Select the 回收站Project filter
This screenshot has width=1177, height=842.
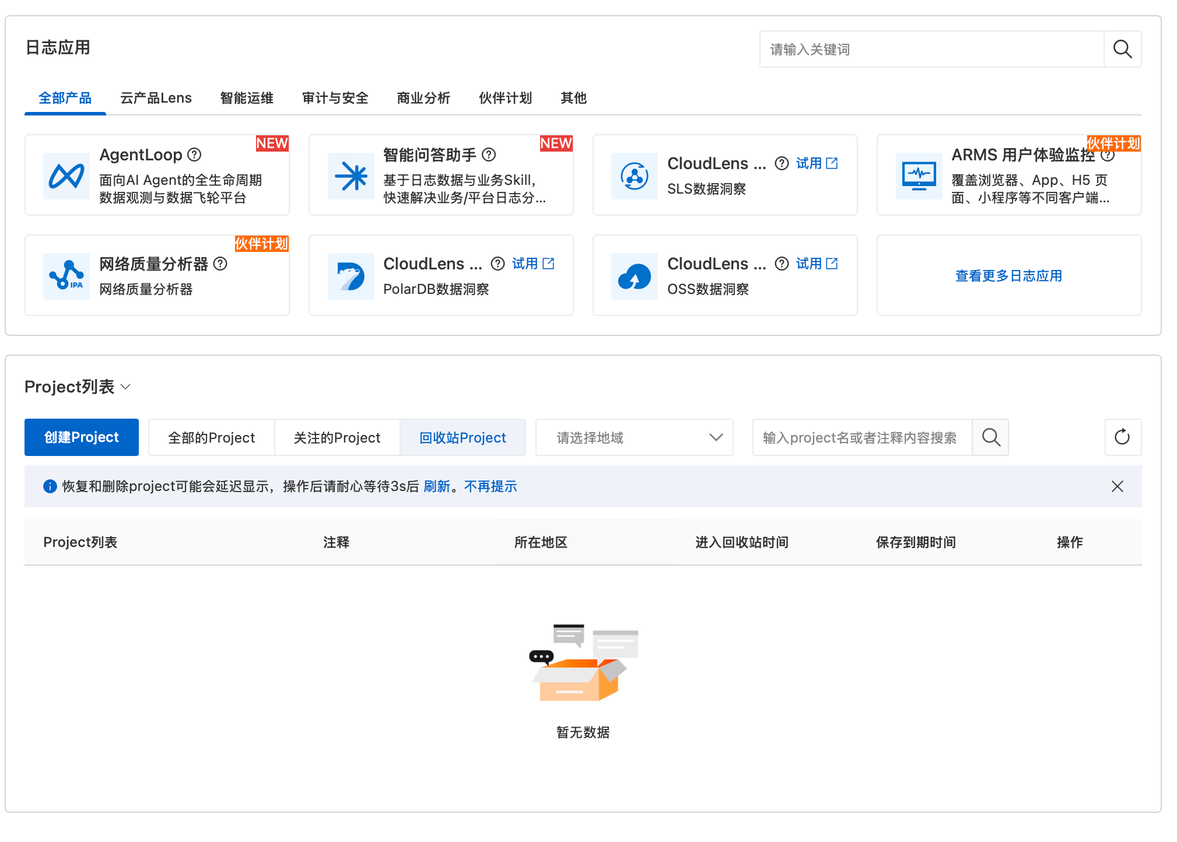463,437
